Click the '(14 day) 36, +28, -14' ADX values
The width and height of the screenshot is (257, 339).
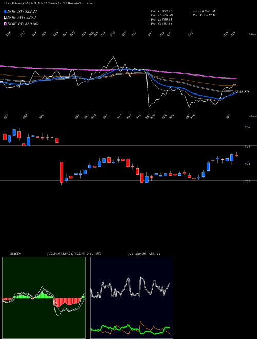tap(144, 254)
